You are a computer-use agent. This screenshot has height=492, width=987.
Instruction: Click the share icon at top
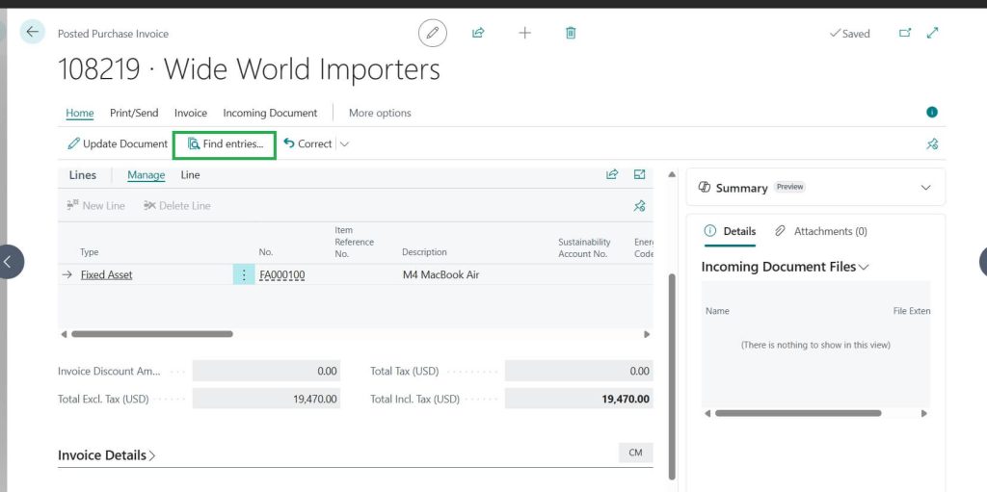(478, 33)
